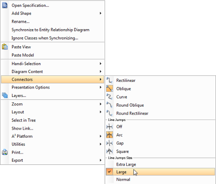Click the Open Specification icon

click(5, 6)
